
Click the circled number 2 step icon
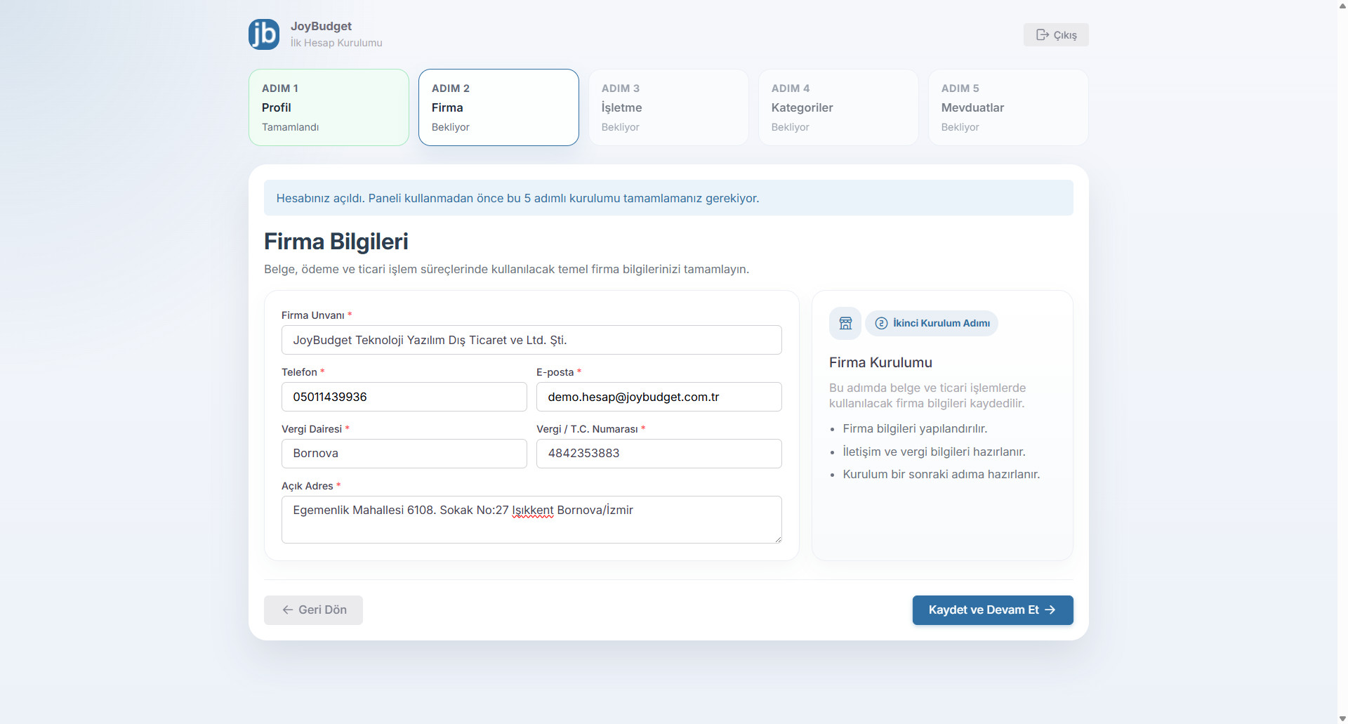pyautogui.click(x=881, y=323)
